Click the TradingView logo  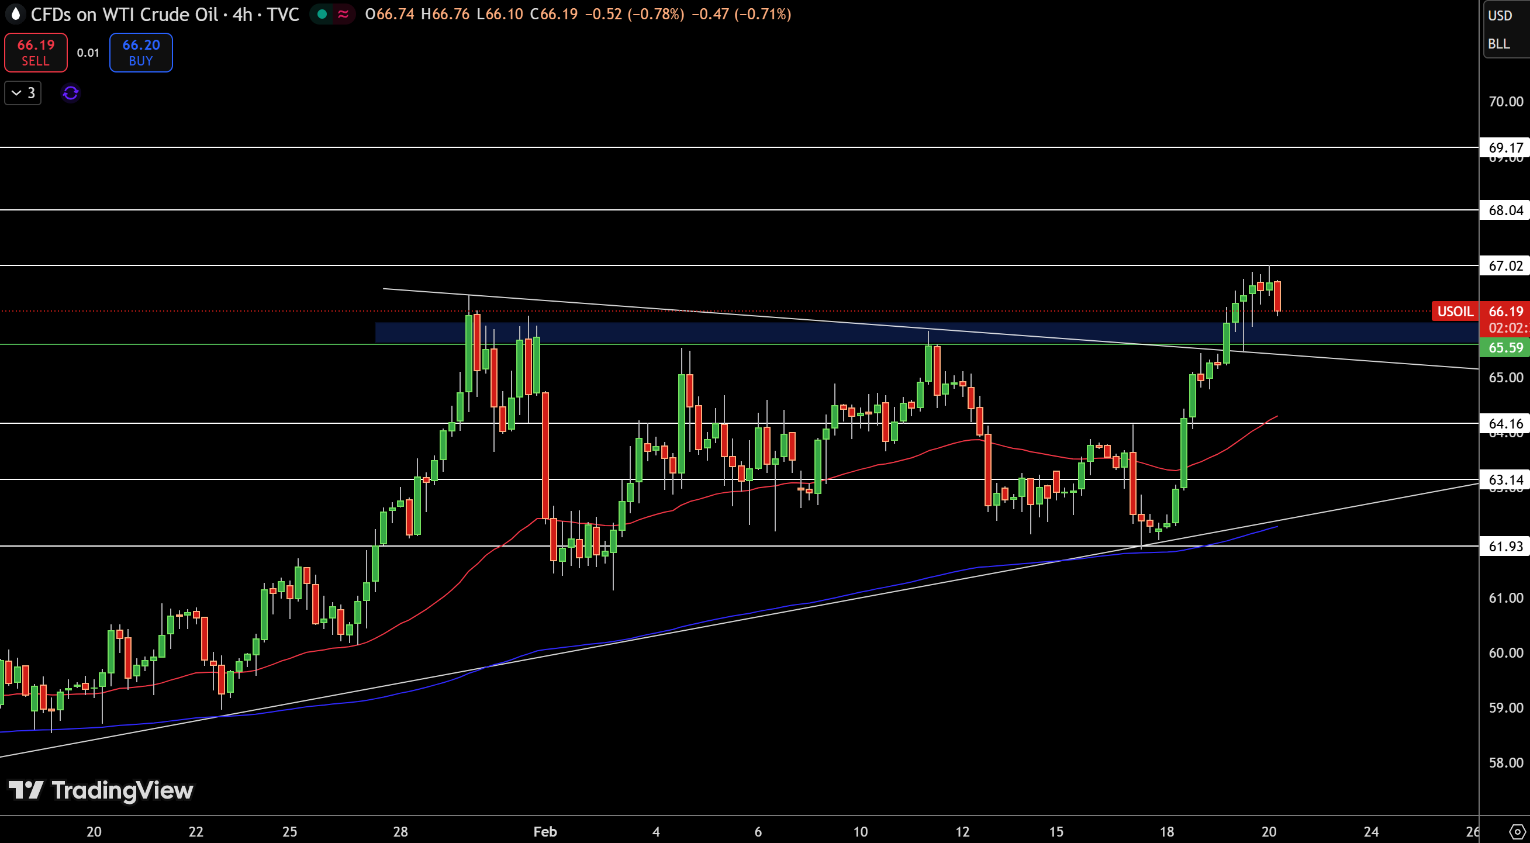[x=101, y=790]
